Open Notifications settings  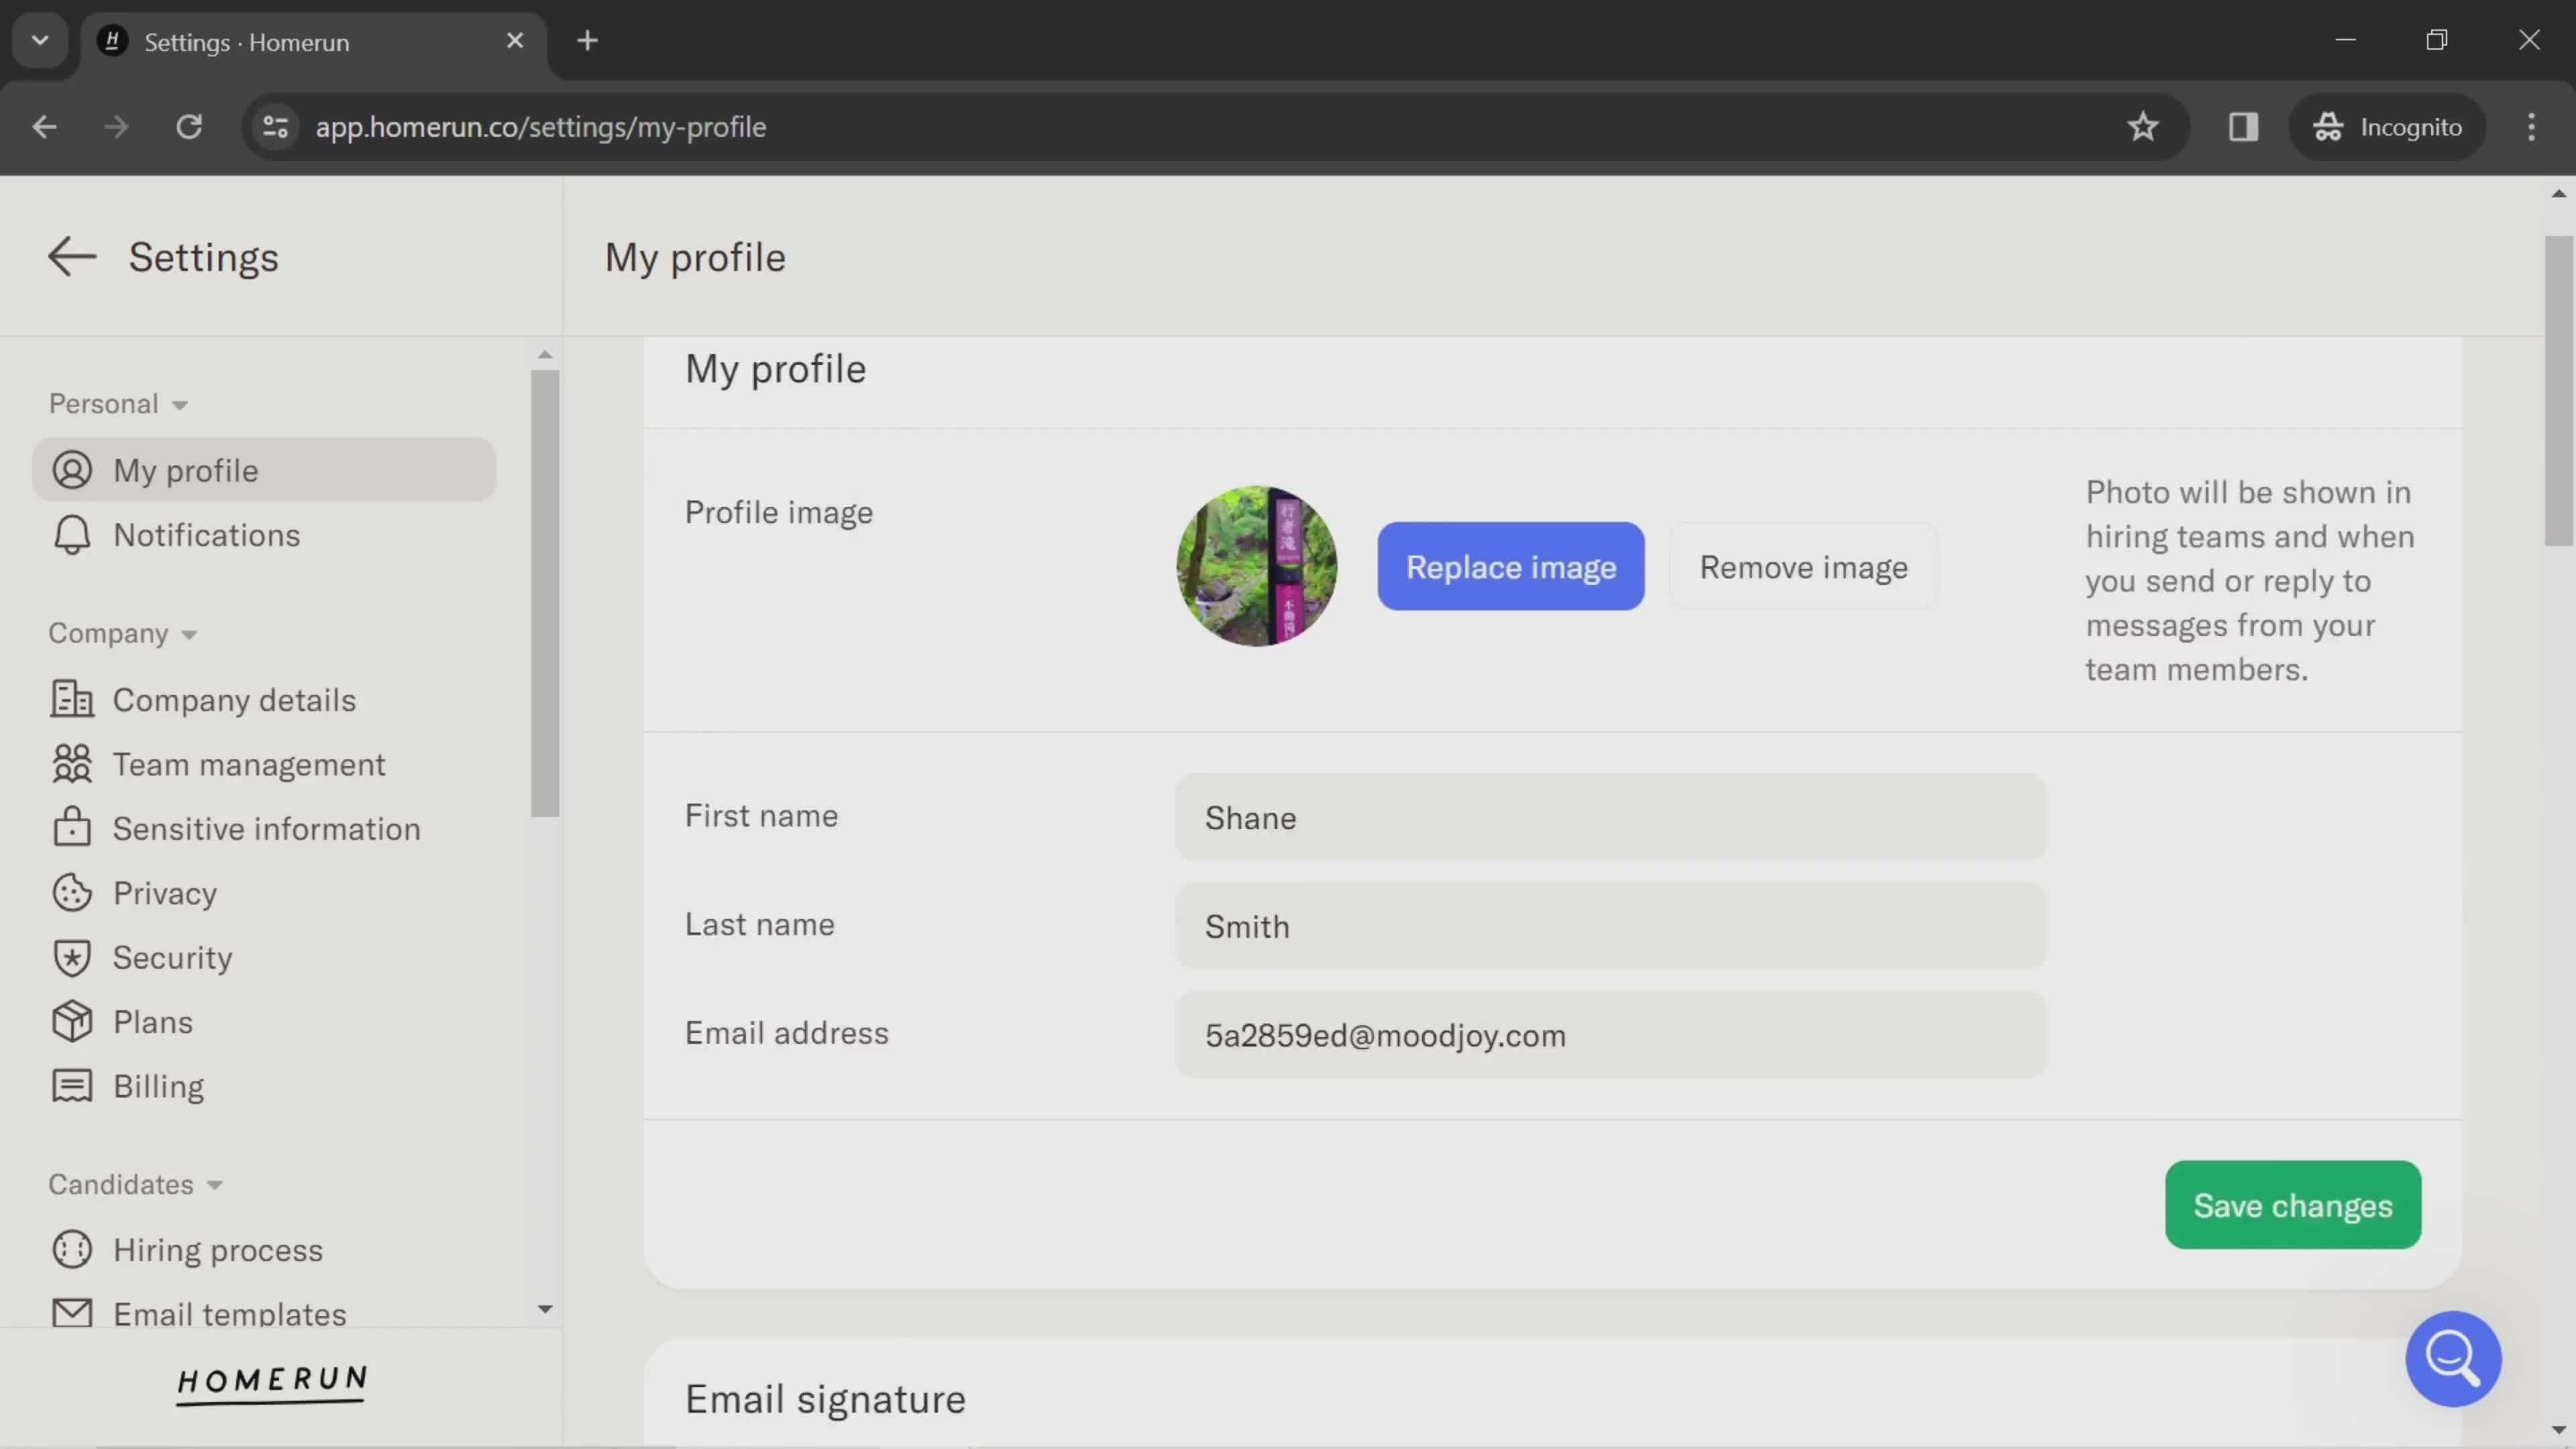point(264,535)
